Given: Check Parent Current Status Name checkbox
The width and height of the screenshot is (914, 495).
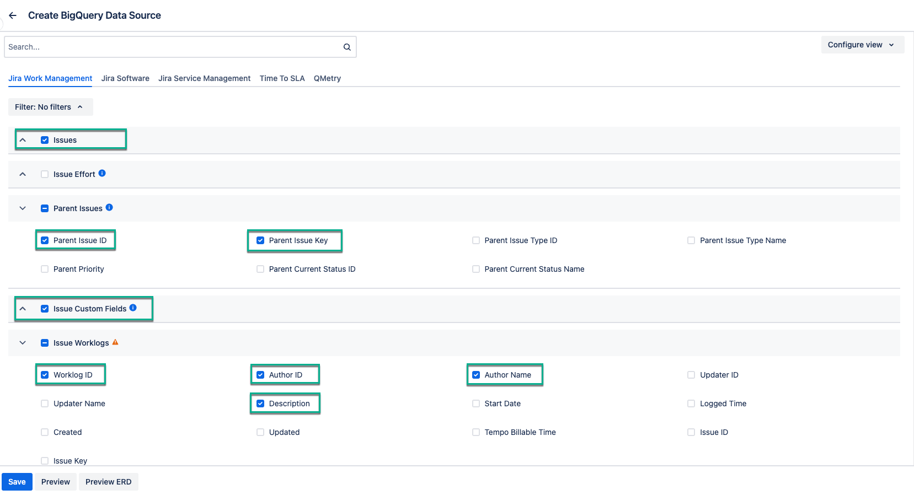Looking at the screenshot, I should click(x=476, y=269).
